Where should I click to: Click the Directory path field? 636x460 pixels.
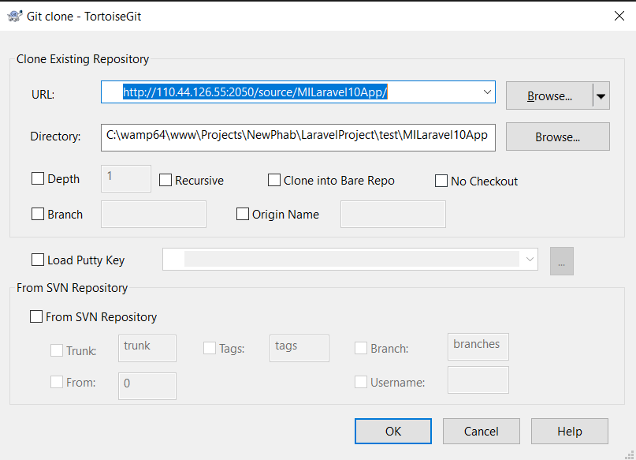pyautogui.click(x=298, y=137)
